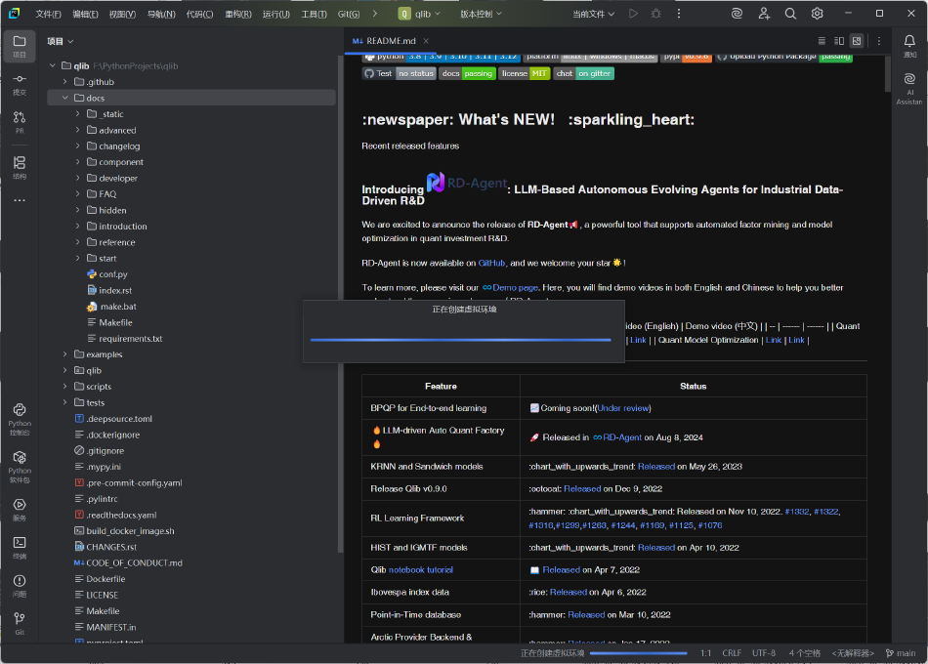Image resolution: width=928 pixels, height=664 pixels.
Task: Open the Git tool window
Action: click(x=20, y=623)
